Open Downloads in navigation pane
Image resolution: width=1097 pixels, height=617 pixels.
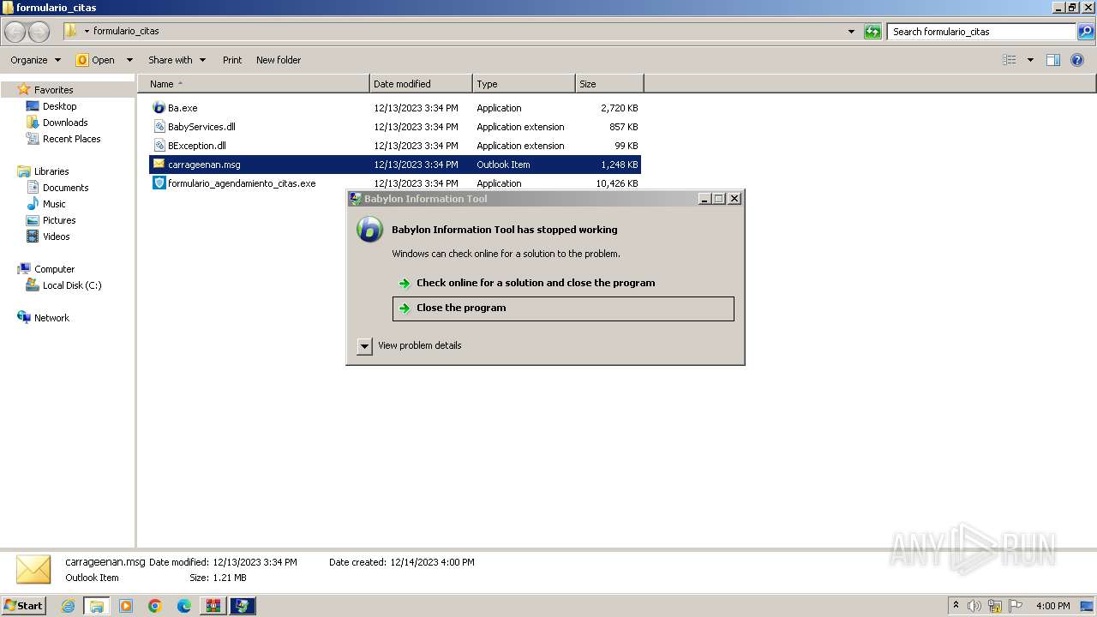[x=65, y=123]
